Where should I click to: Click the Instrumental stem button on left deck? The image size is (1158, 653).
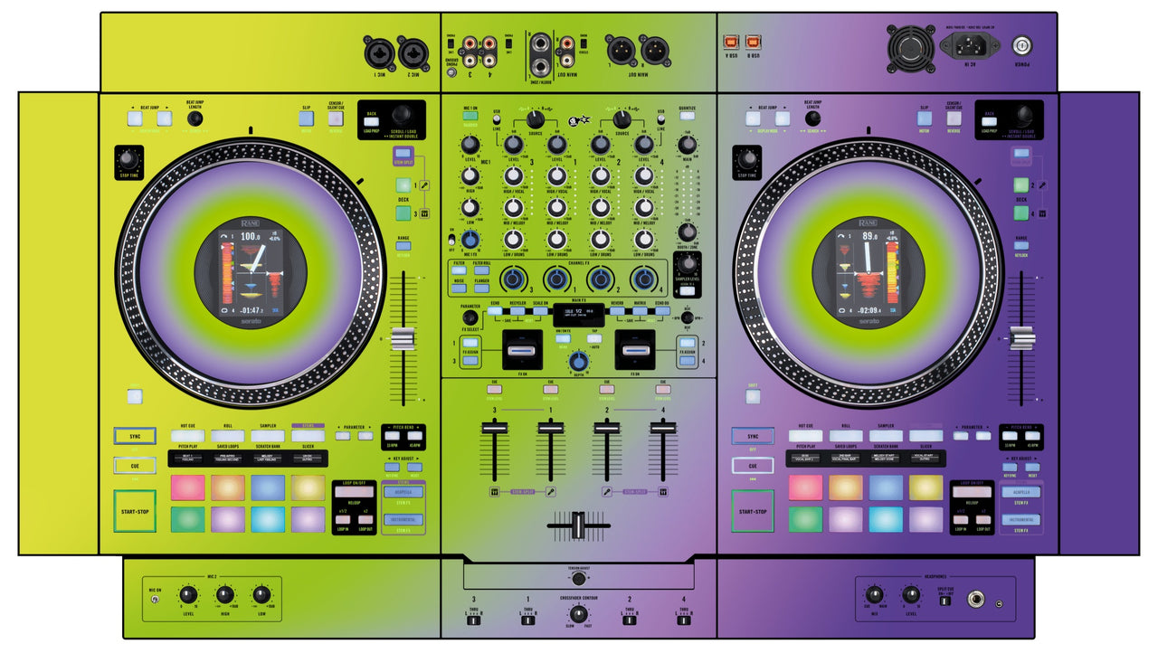pyautogui.click(x=403, y=520)
